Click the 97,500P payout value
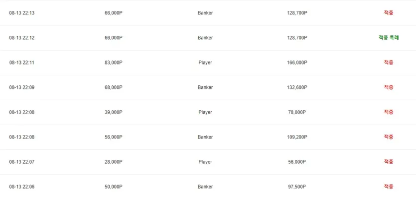This screenshot has height=199, width=416. click(297, 187)
